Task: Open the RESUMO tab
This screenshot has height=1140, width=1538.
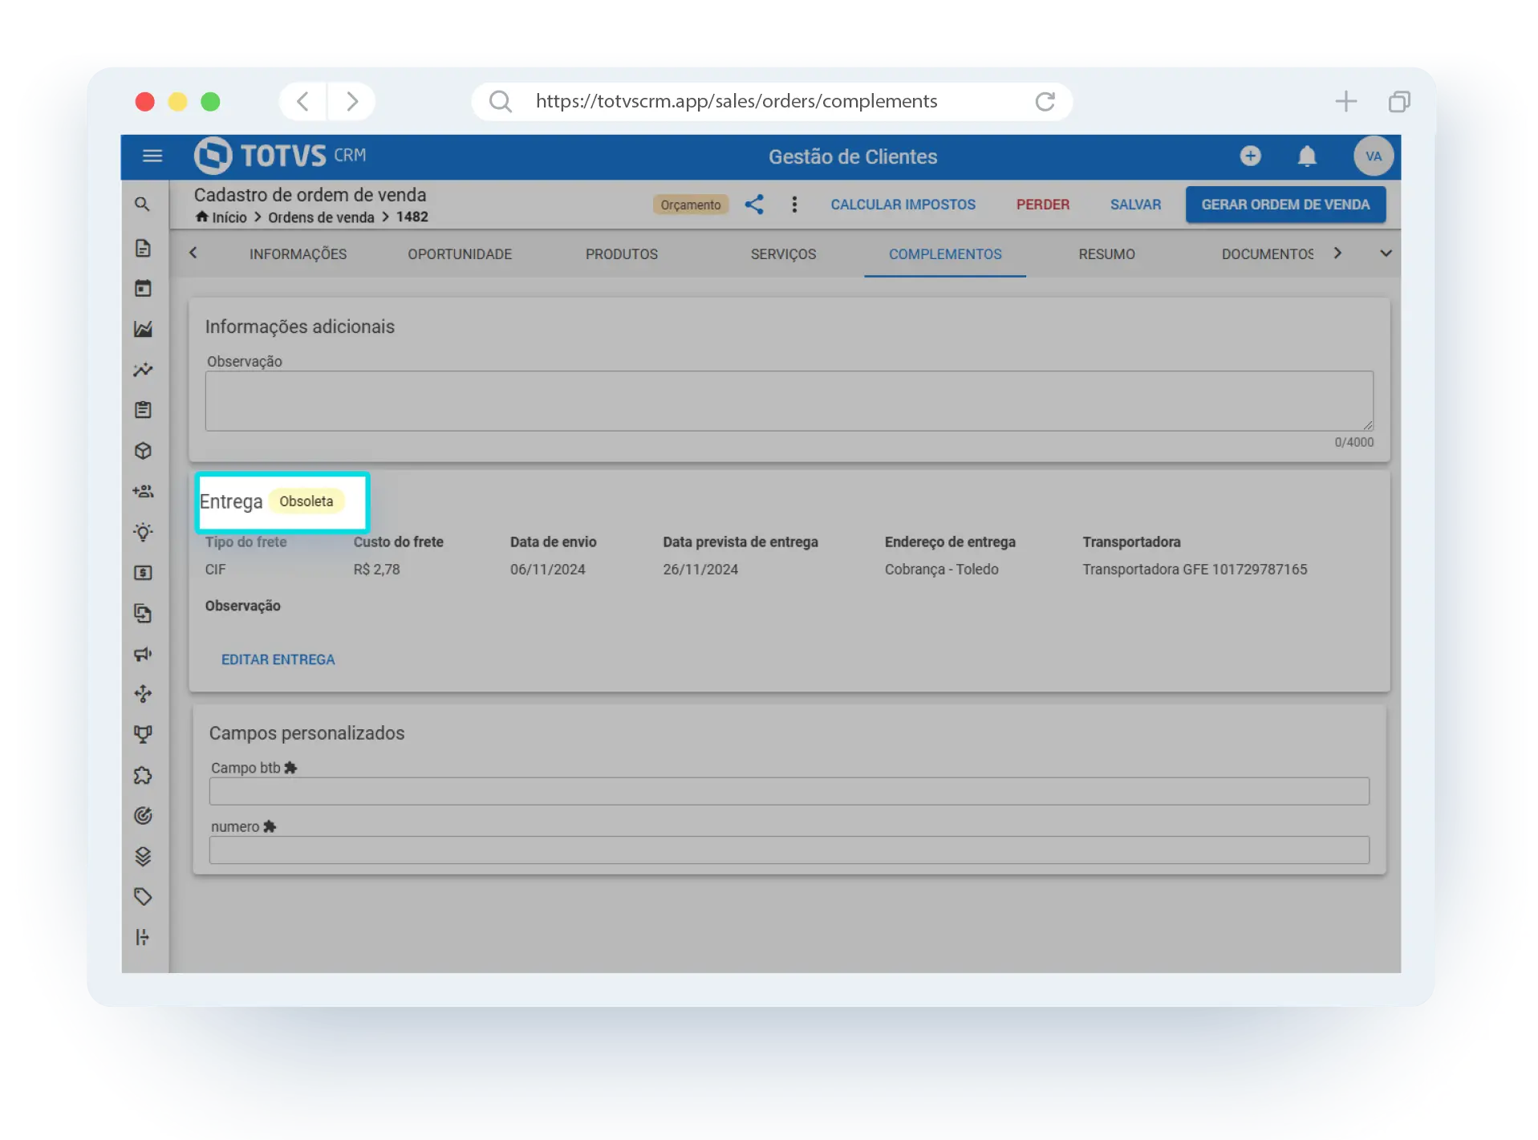Action: coord(1106,254)
